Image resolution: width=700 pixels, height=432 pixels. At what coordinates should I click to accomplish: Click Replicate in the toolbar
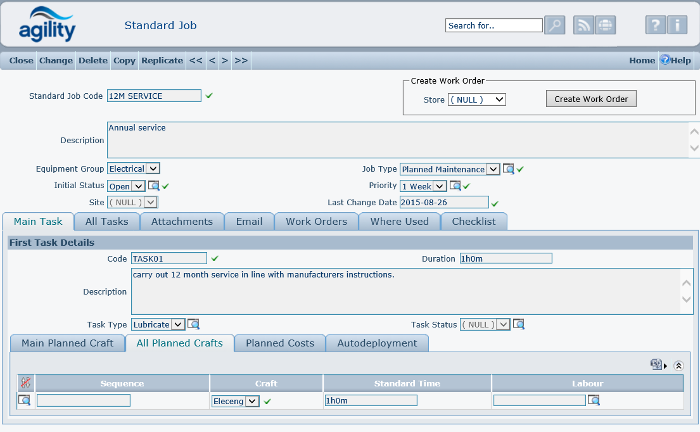(x=162, y=61)
